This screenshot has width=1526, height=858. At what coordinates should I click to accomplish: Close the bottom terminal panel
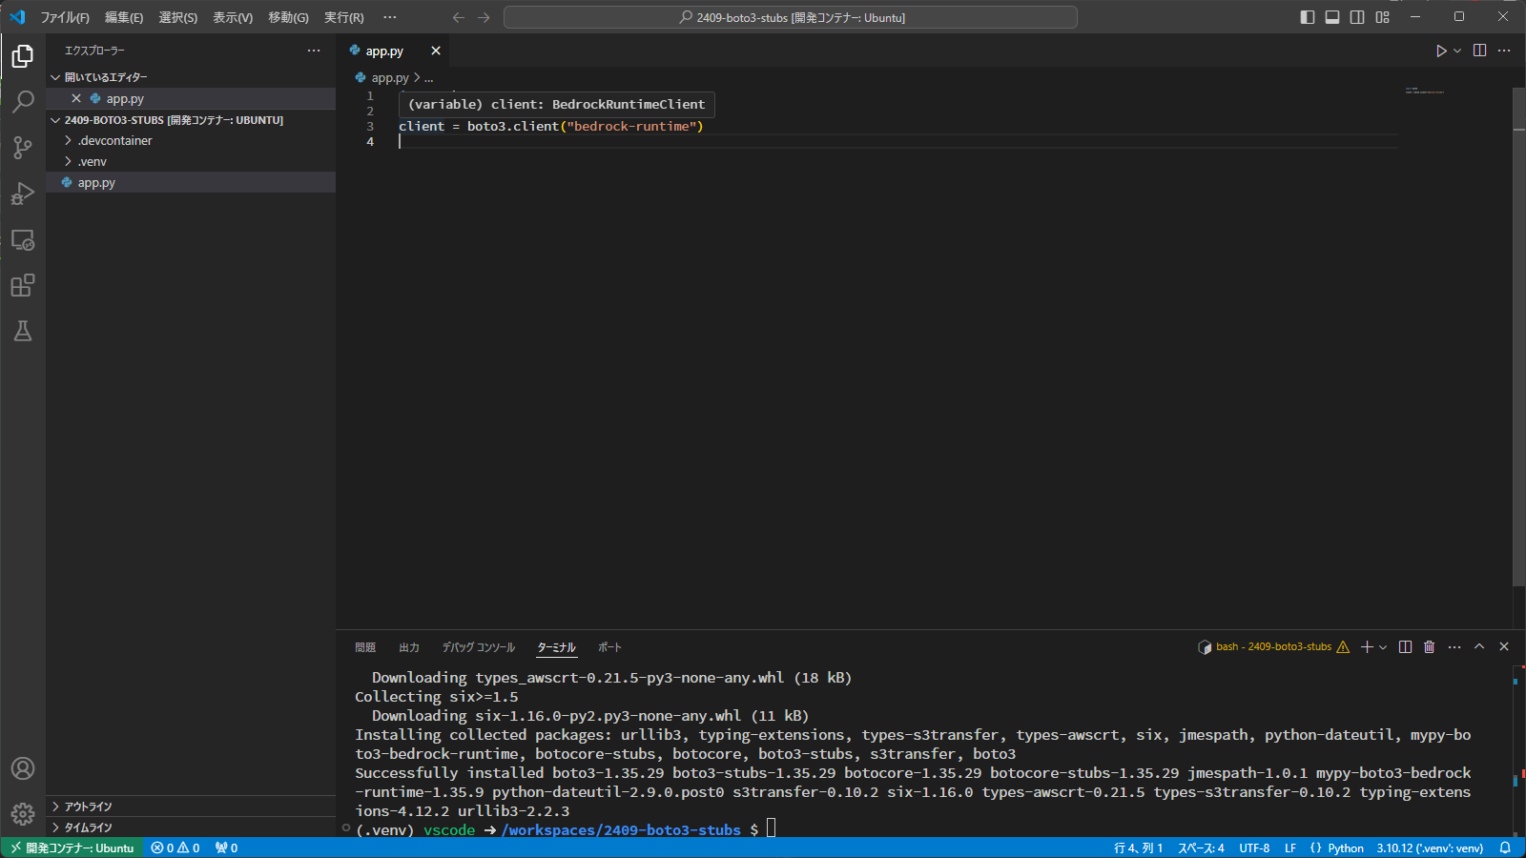click(1504, 646)
